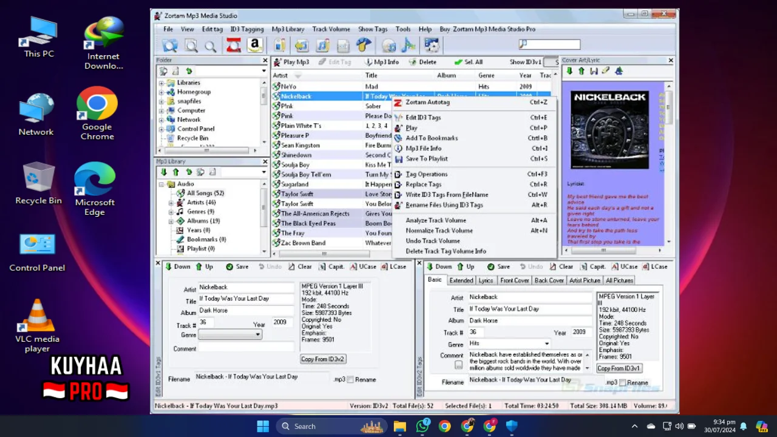The height and width of the screenshot is (437, 777).
Task: Expand the Computer folder node
Action: pyautogui.click(x=161, y=110)
